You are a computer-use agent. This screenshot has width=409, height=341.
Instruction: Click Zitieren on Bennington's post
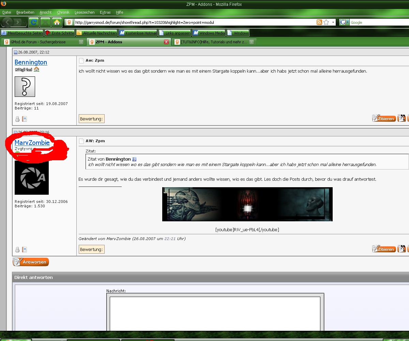[384, 118]
